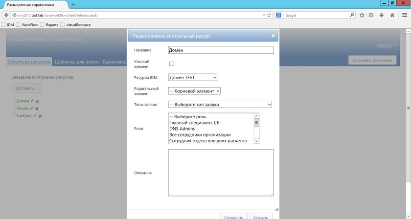The width and height of the screenshot is (411, 219).
Task: Open the Ресурсы IDM dropdown
Action: click(192, 78)
